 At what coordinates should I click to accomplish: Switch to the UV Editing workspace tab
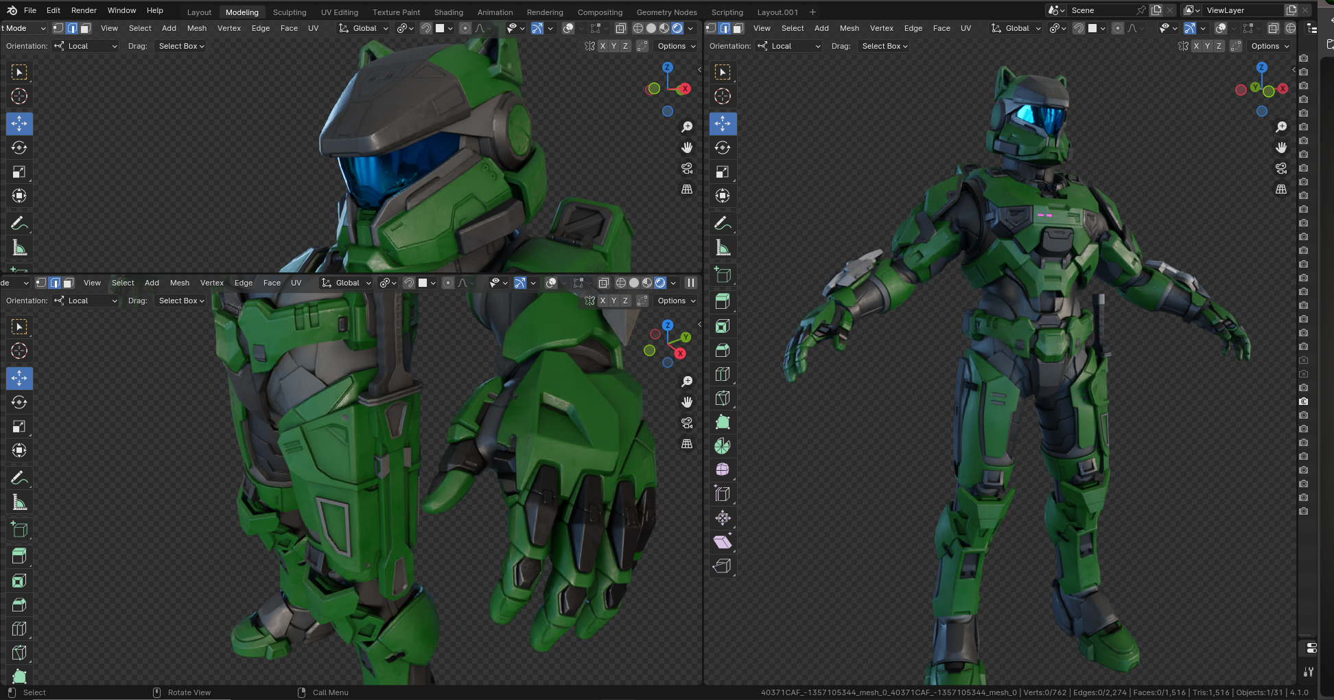340,12
